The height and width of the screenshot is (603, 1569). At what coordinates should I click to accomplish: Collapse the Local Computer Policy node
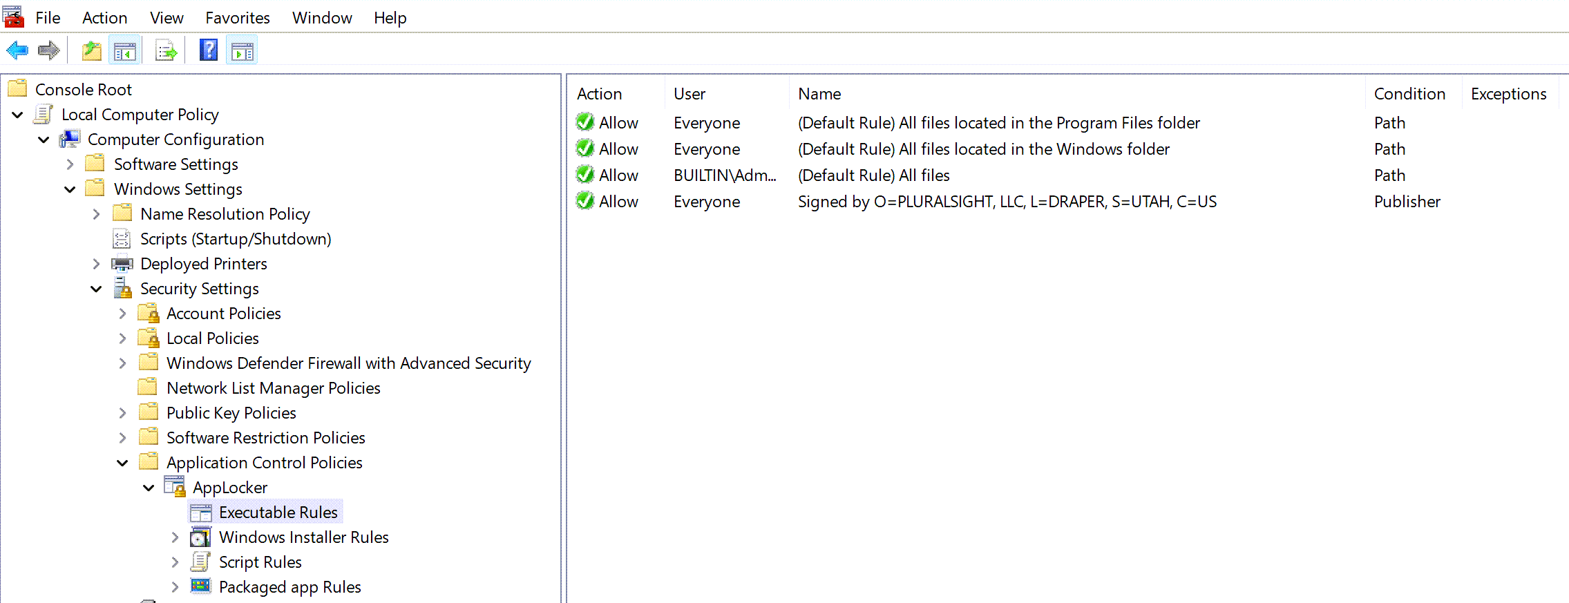point(18,115)
